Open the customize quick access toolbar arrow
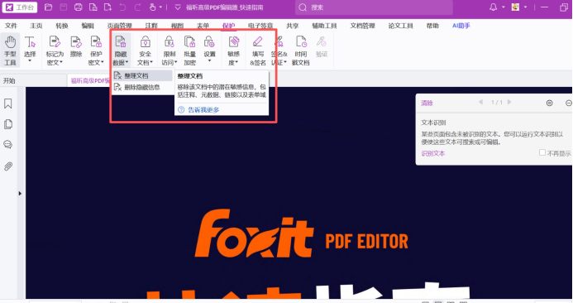Image resolution: width=573 pixels, height=303 pixels. (178, 7)
